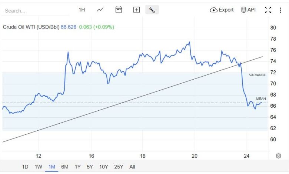The width and height of the screenshot is (289, 174).
Task: Click the Search input field
Action: click(35, 11)
